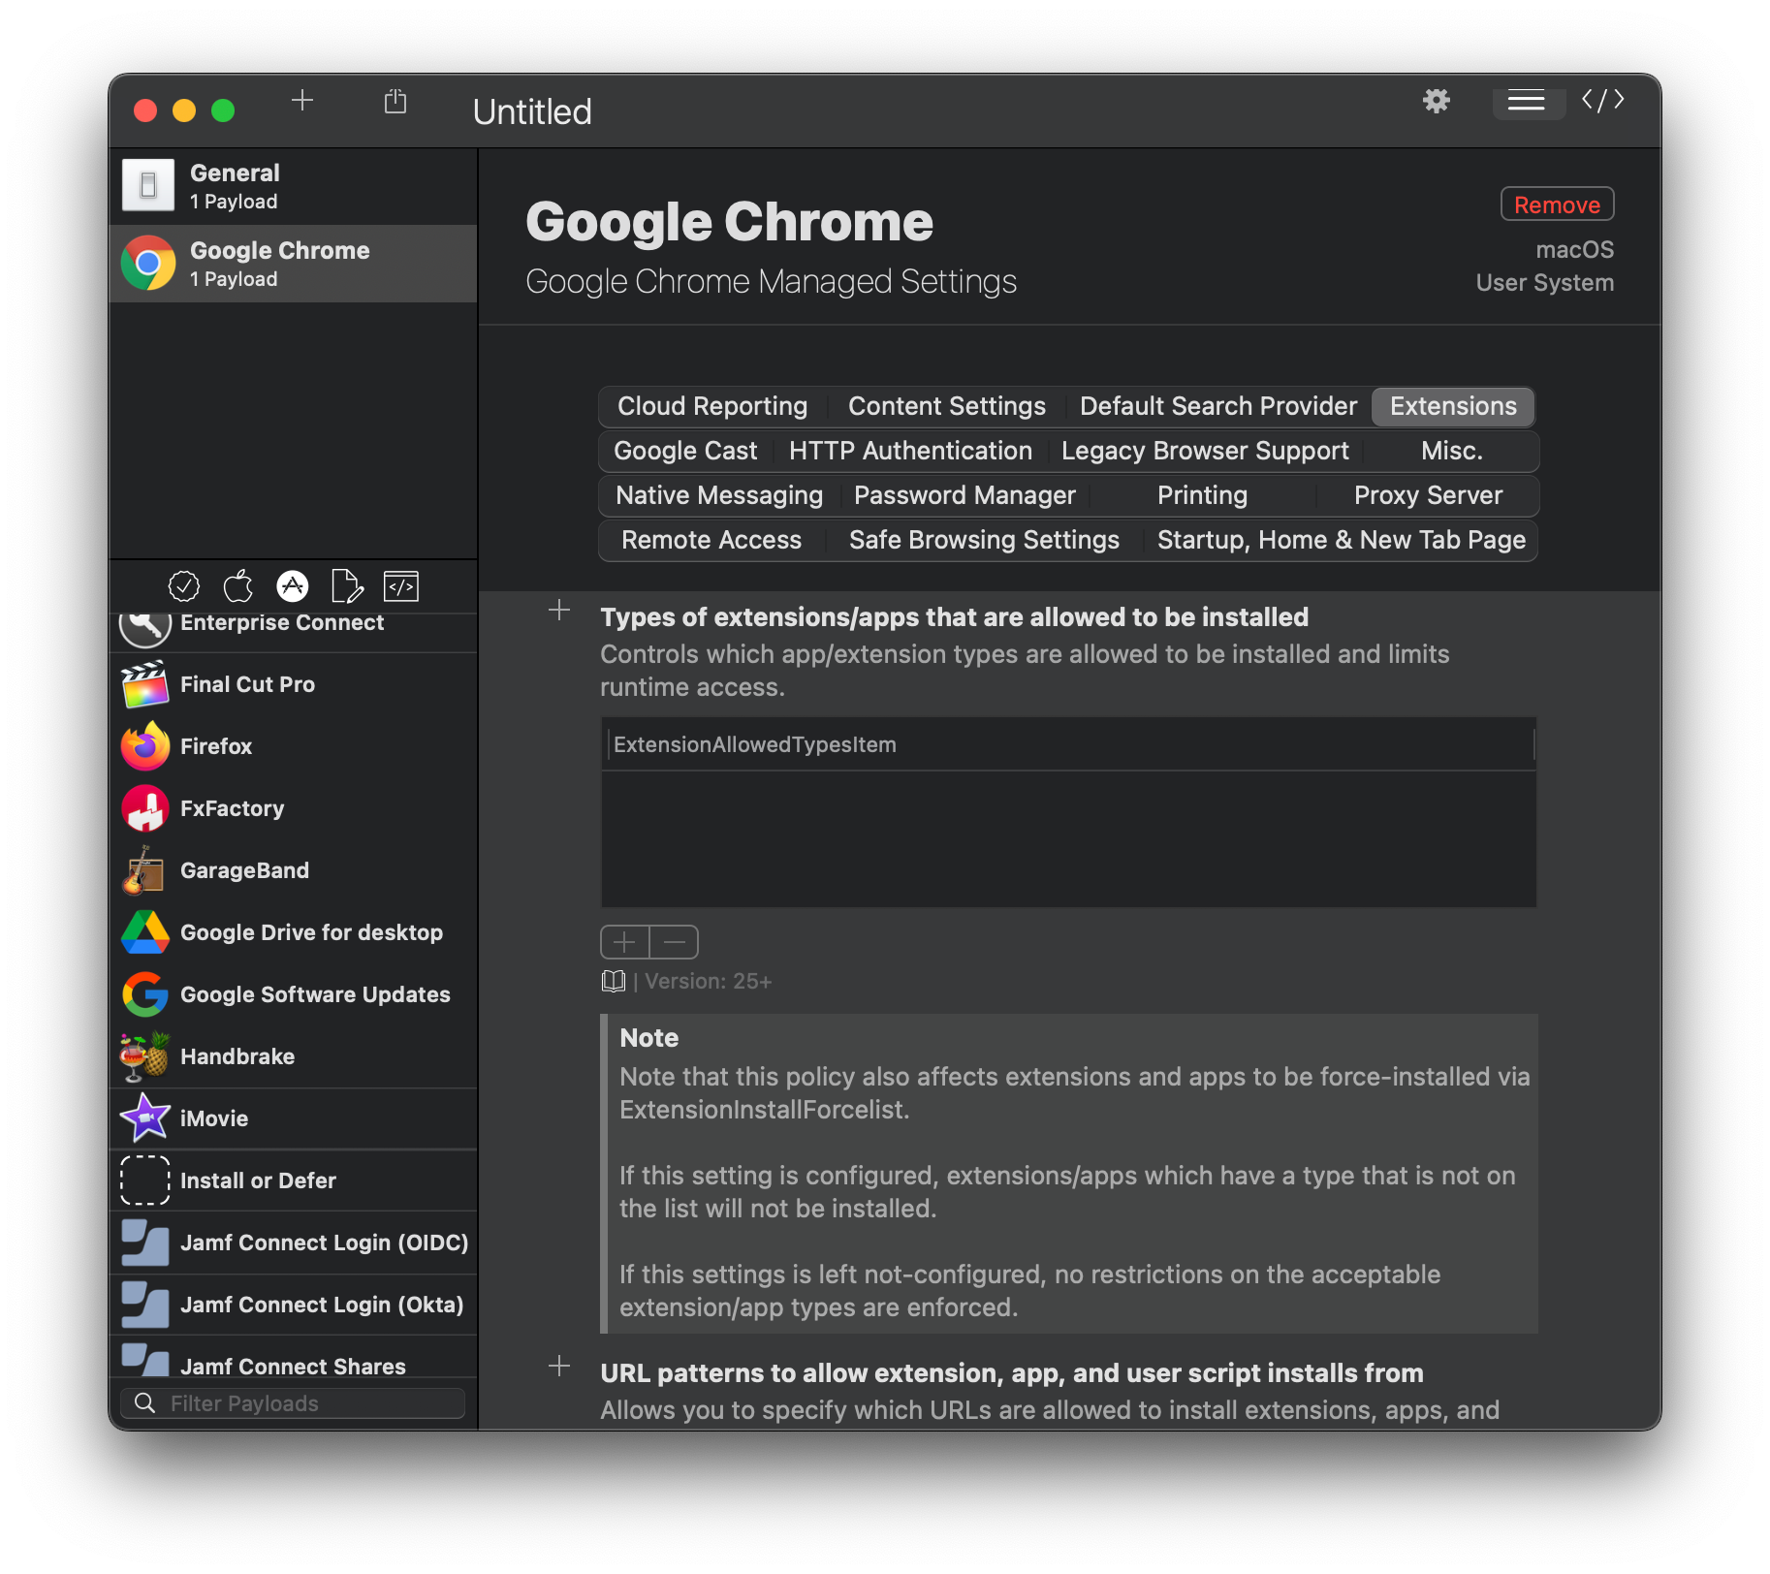The width and height of the screenshot is (1770, 1574).
Task: Click the Google Chrome logo in sidebar
Action: [x=148, y=263]
